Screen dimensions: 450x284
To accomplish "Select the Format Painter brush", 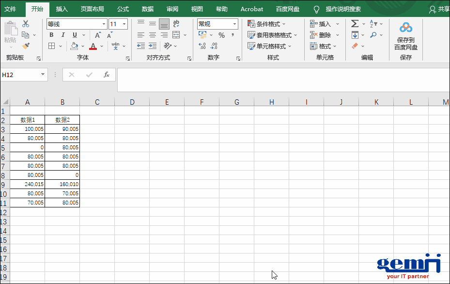I will point(26,46).
